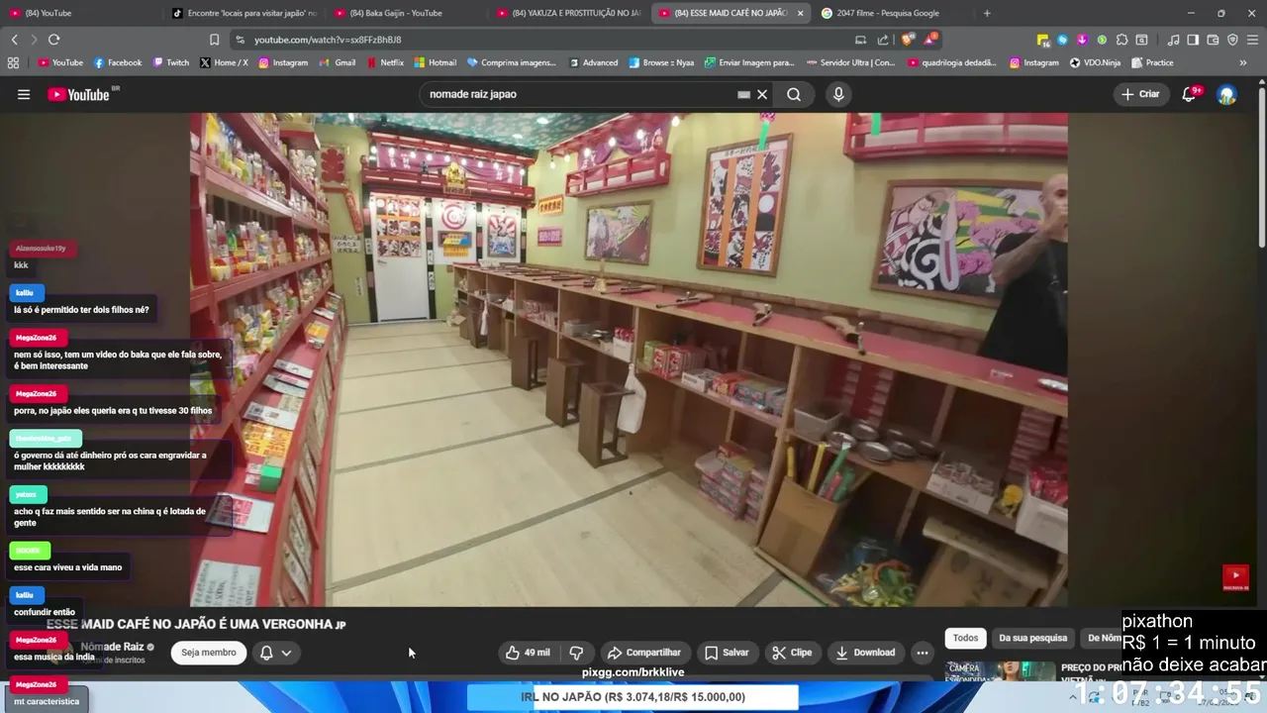
Task: Open the Gmail bookmark
Action: [x=338, y=62]
